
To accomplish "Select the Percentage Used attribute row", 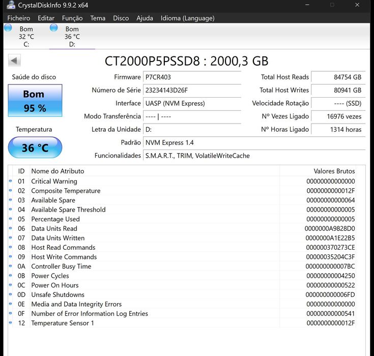I will click(182, 219).
